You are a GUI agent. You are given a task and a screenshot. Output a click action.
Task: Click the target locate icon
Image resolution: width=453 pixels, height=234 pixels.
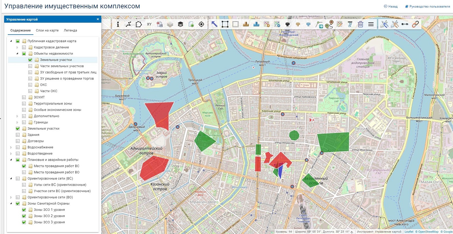(201, 24)
